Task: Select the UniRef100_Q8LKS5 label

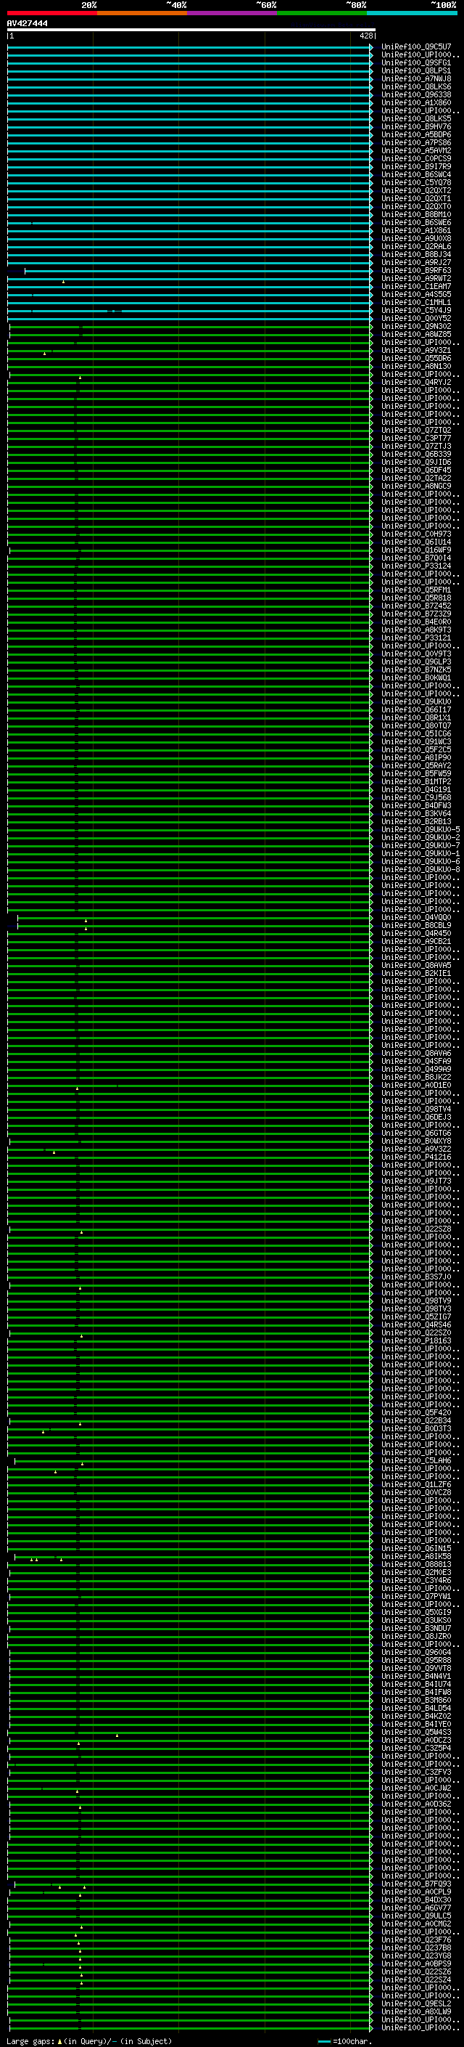Action: (x=415, y=118)
